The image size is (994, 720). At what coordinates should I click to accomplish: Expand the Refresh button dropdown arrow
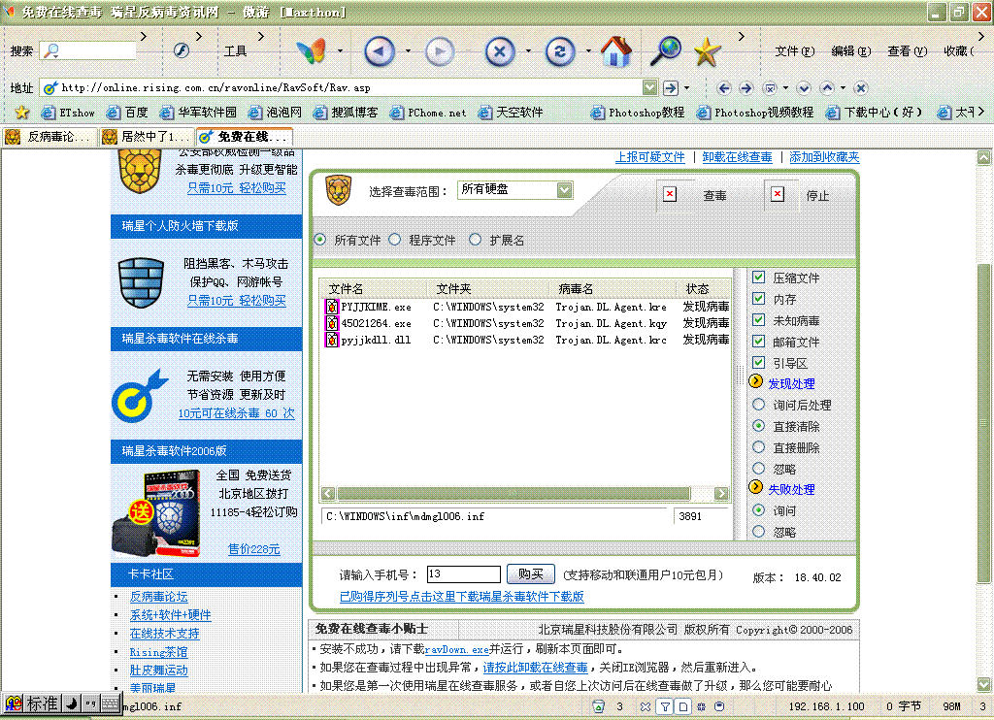pos(587,51)
